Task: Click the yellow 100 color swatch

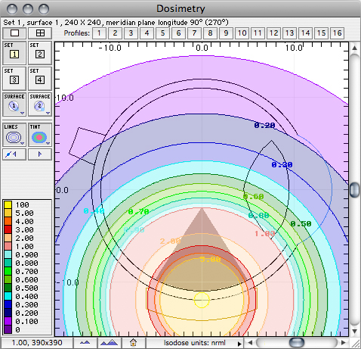Action: 8,204
